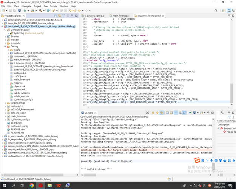Image resolution: width=236 pixels, height=189 pixels.
Task: Close the Console view
Action: [x=96, y=113]
